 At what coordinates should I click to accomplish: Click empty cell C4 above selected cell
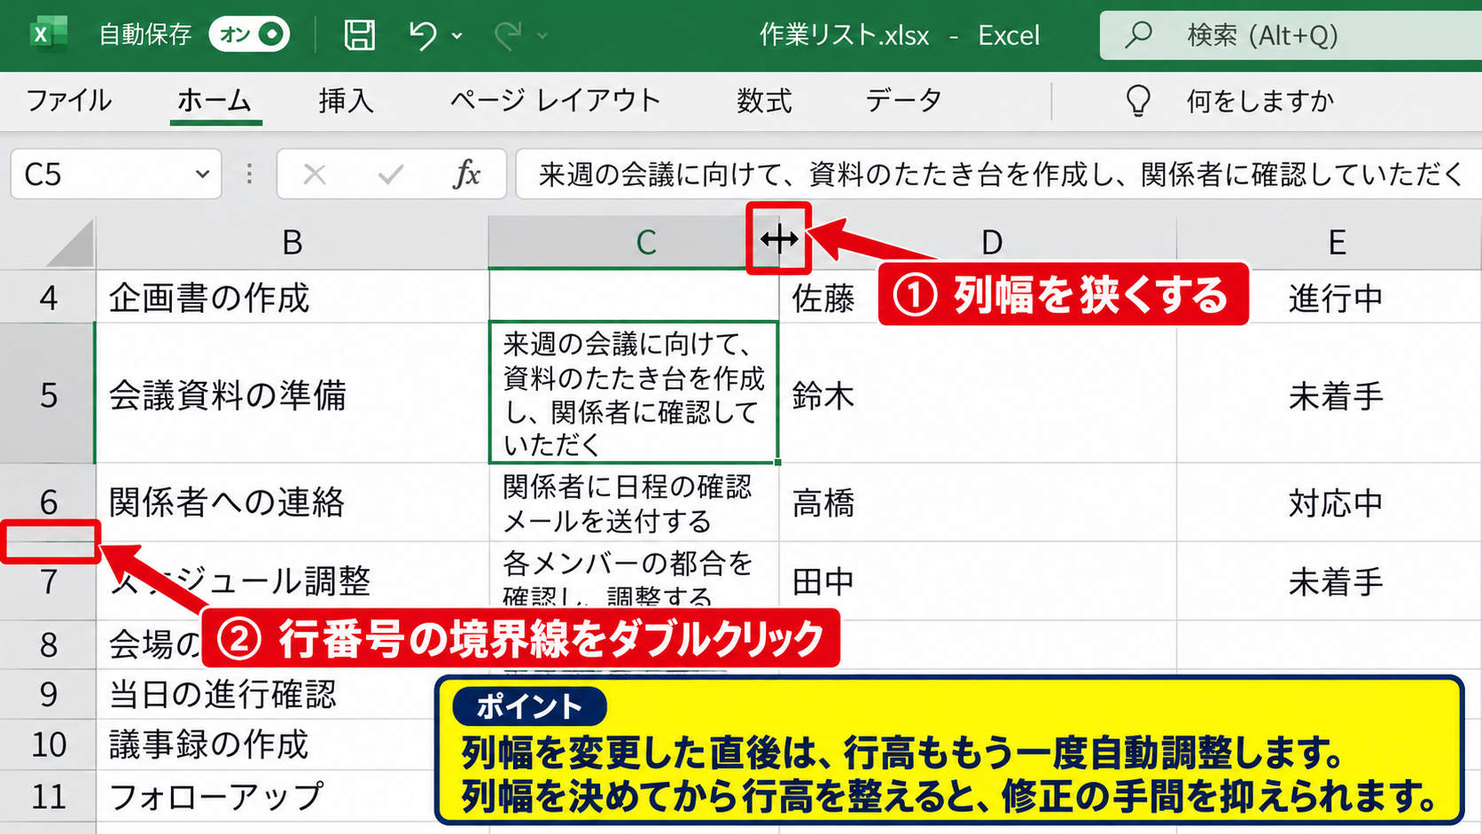(634, 297)
